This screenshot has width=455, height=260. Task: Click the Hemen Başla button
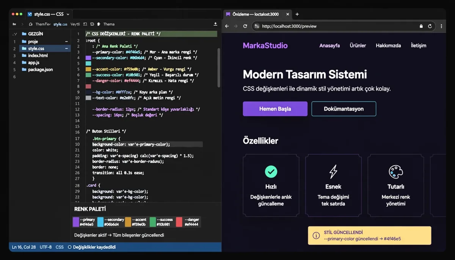tap(275, 109)
